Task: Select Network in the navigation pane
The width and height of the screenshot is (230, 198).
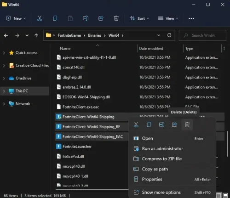Action: [x=23, y=104]
